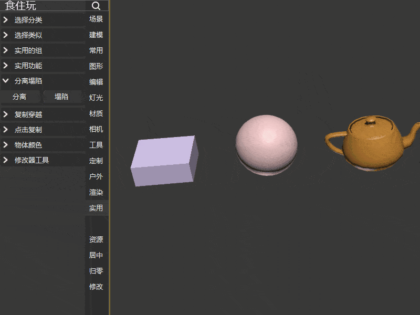Select the pink sphere object
This screenshot has width=420, height=315.
pos(266,142)
